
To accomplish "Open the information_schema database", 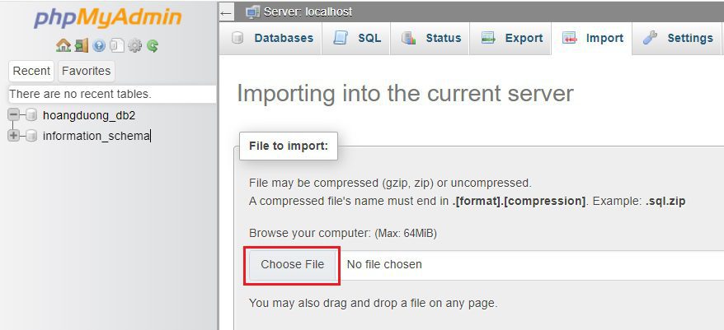I will 96,136.
